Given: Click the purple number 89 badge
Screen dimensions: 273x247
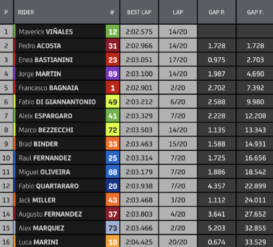Looking at the screenshot, I should click(x=113, y=74).
